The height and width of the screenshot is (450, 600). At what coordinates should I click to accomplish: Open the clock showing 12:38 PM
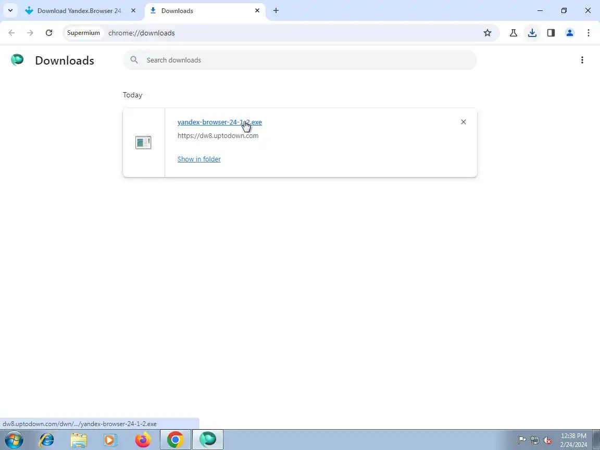[573, 440]
